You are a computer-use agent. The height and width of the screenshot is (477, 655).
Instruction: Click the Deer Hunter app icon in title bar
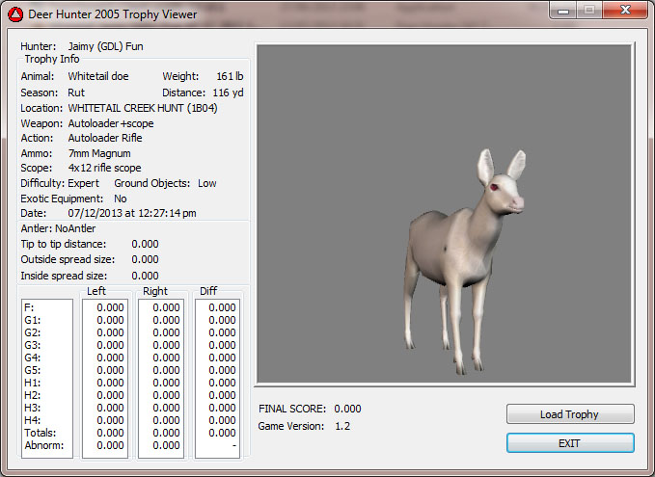click(x=14, y=12)
